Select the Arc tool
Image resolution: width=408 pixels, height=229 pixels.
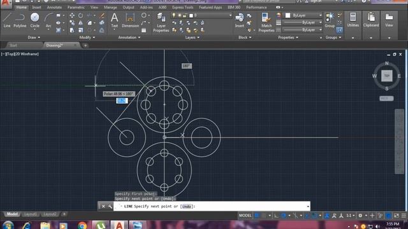coord(48,21)
